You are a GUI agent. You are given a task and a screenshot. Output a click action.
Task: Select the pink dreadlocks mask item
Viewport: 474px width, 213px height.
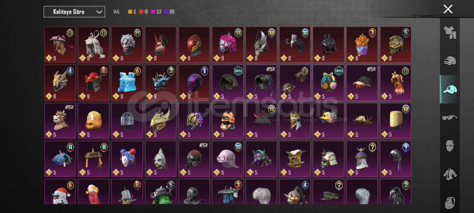point(228,45)
